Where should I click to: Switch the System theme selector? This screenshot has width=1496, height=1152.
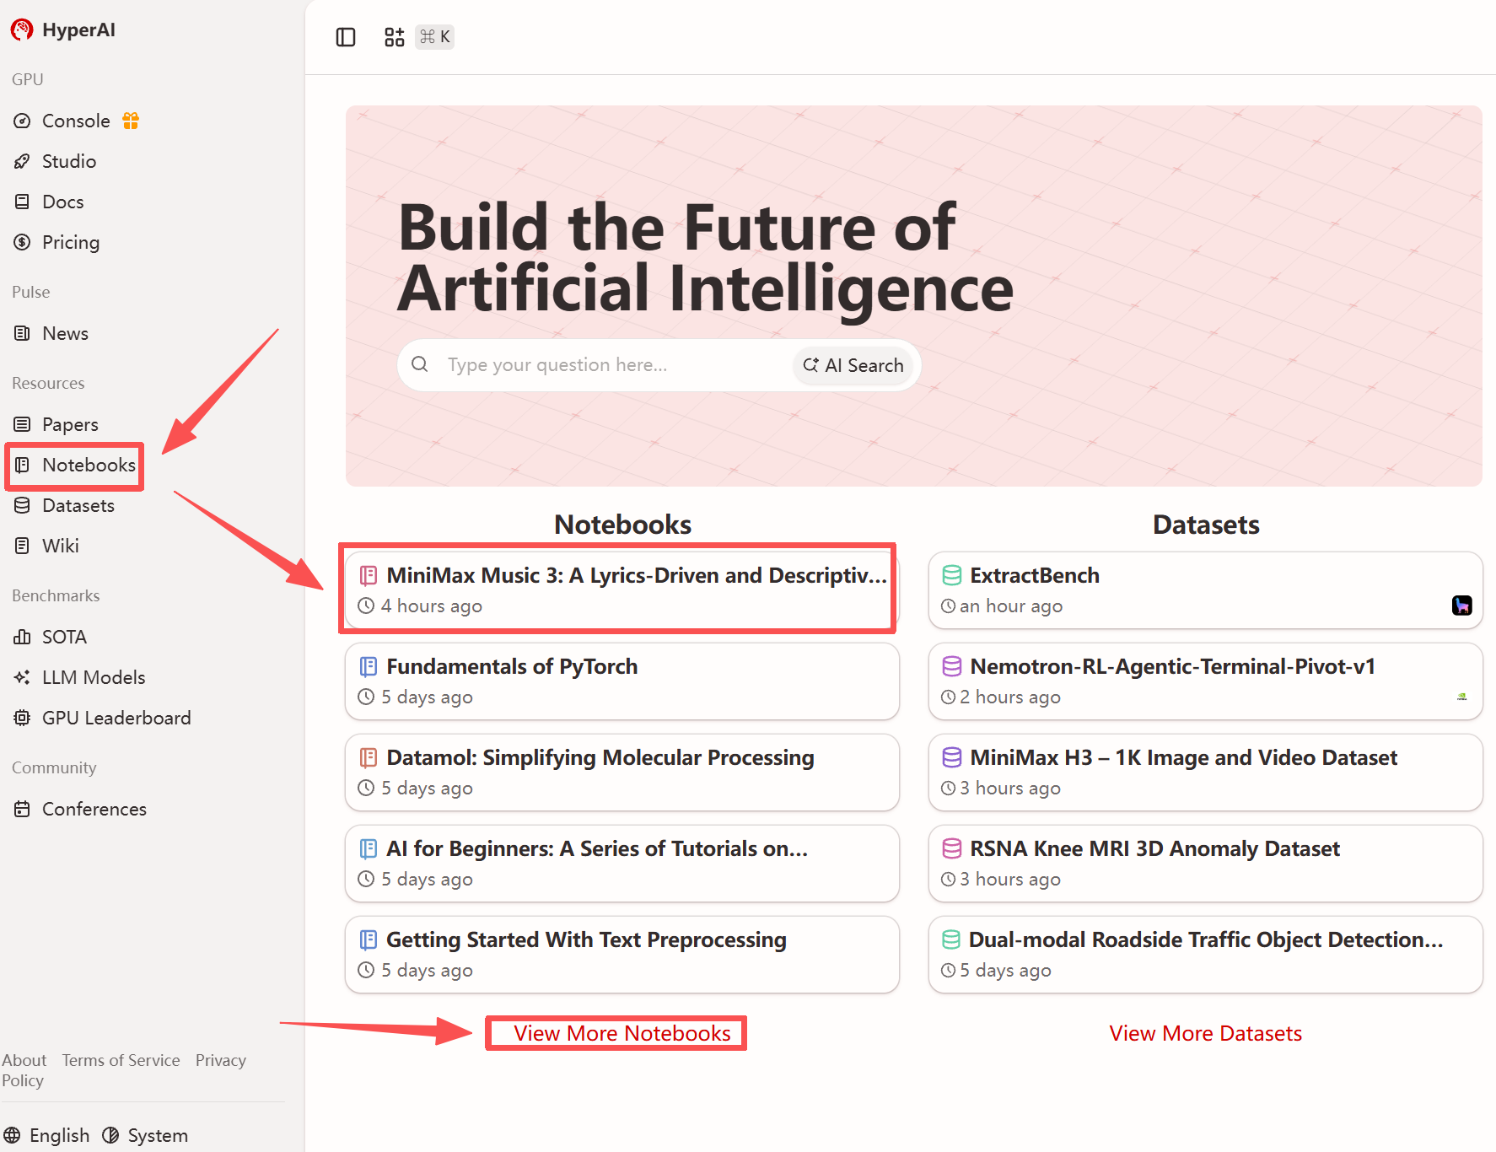pyautogui.click(x=145, y=1135)
